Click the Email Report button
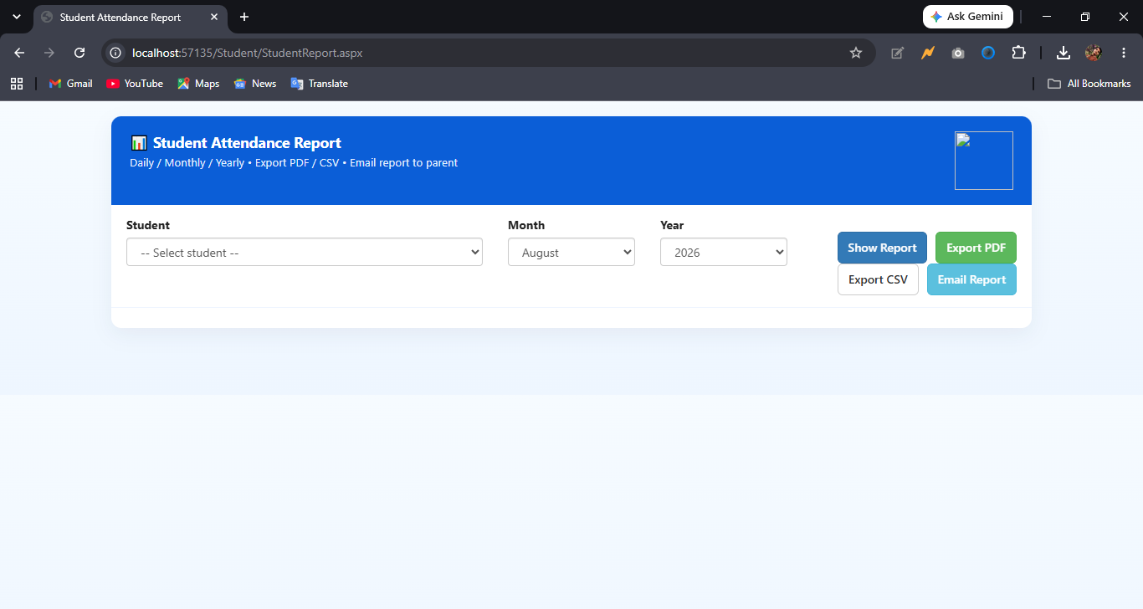Screen dimensions: 1143x609 (971, 279)
